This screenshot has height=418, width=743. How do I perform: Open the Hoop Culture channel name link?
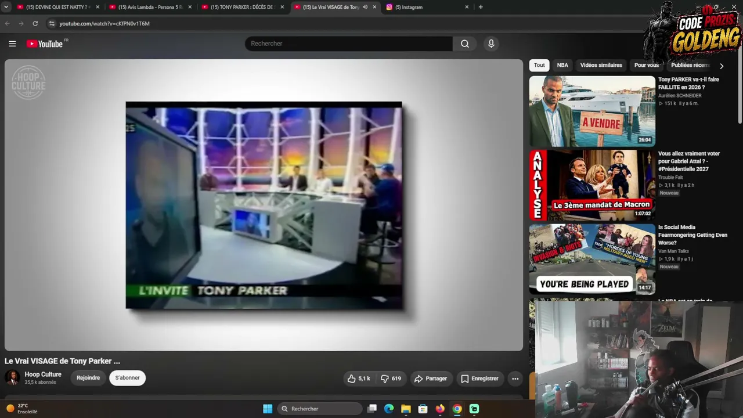(43, 374)
